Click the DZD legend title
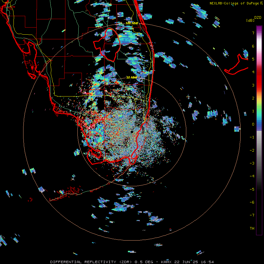Viewport: 264px width, 264px height. (x=258, y=18)
